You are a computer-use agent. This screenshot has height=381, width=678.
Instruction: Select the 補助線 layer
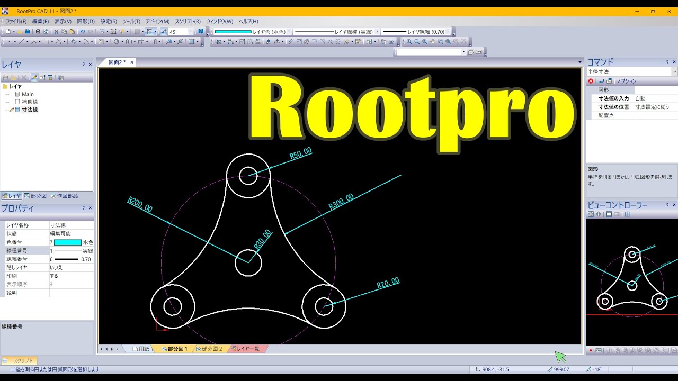click(x=29, y=102)
